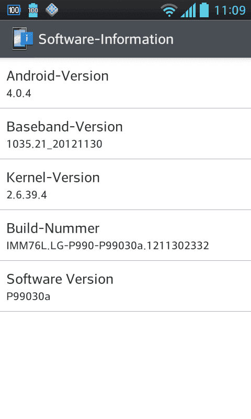The image size is (251, 419).
Task: Tap the boxed 100 battery percentage icon
Action: tap(14, 10)
